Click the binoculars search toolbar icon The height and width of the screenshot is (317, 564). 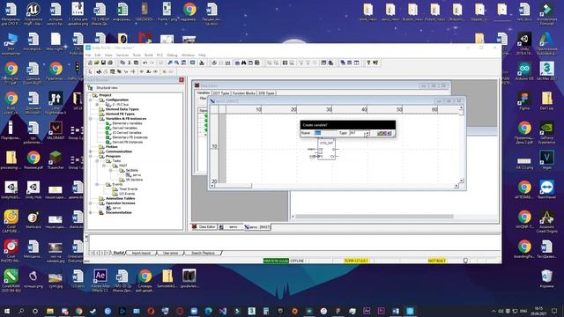(x=243, y=63)
